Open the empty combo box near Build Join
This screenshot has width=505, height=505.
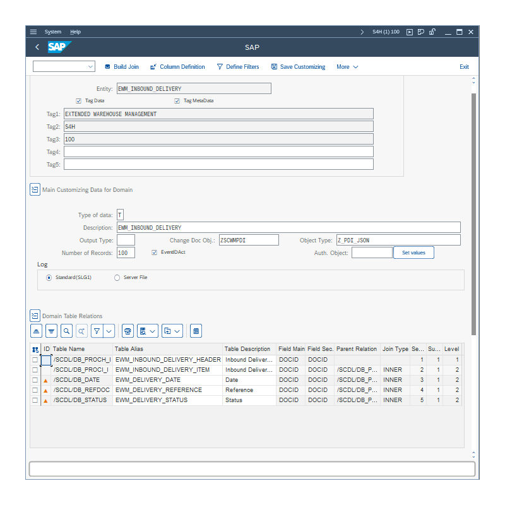click(x=63, y=66)
